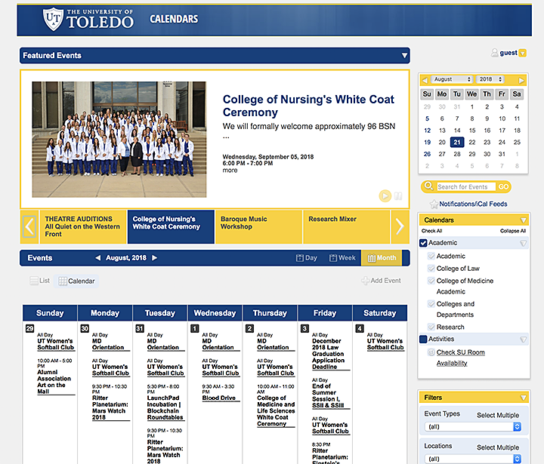Click the day 29 date badge on Sunday

[x=29, y=328]
